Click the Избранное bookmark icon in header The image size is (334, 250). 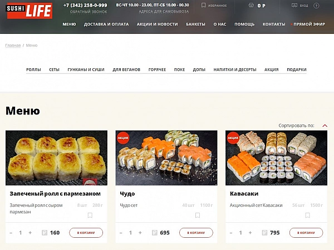pyautogui.click(x=203, y=6)
